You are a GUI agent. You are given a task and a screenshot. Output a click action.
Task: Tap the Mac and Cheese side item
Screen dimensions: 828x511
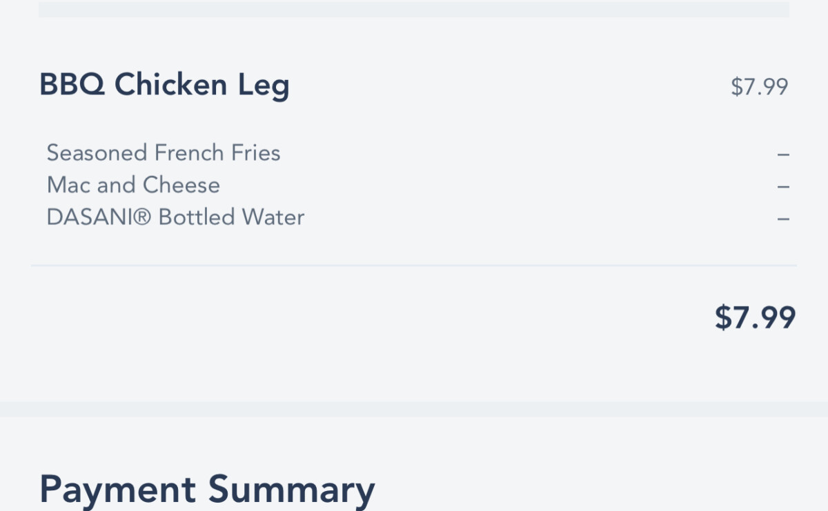[x=133, y=185]
